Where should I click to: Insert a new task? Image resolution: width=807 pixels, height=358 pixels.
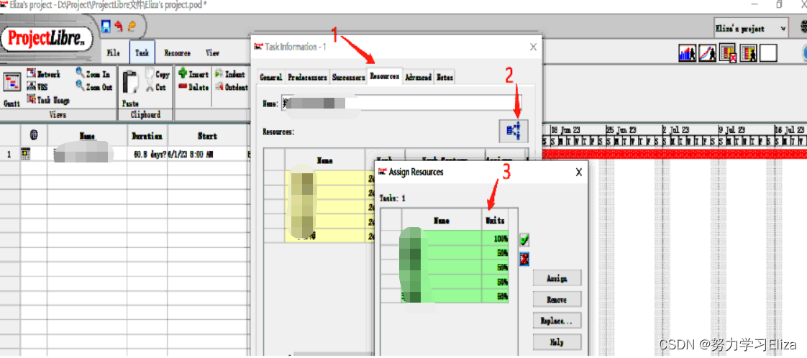click(x=193, y=74)
